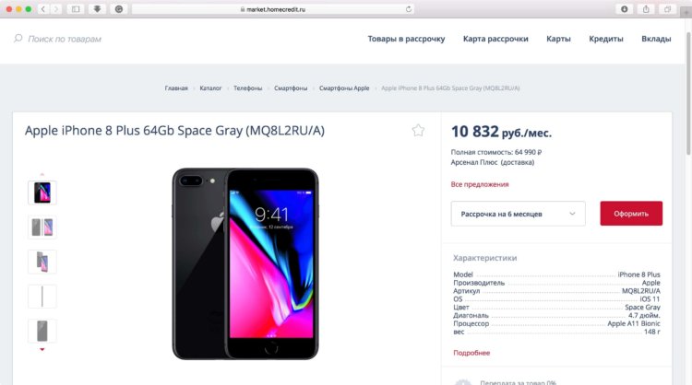Image resolution: width=692 pixels, height=385 pixels.
Task: Click the favorite star icon next to title
Action: click(418, 131)
